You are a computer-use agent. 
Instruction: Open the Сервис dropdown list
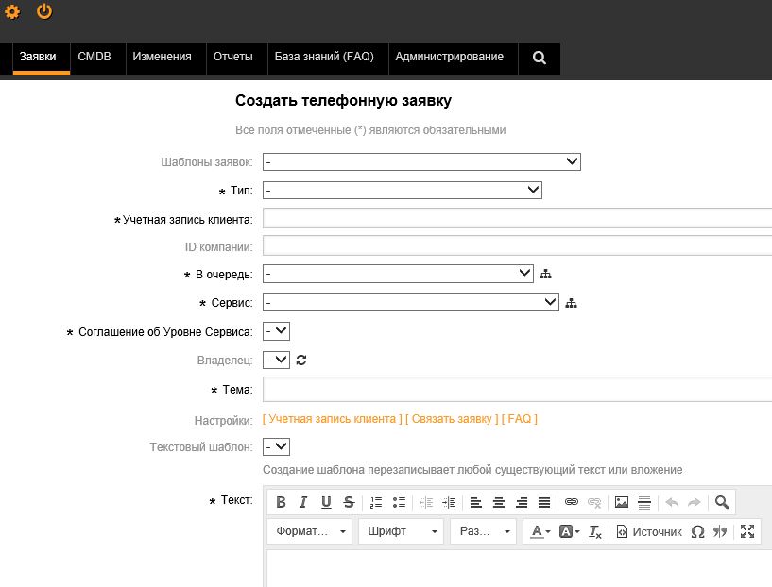click(x=411, y=303)
